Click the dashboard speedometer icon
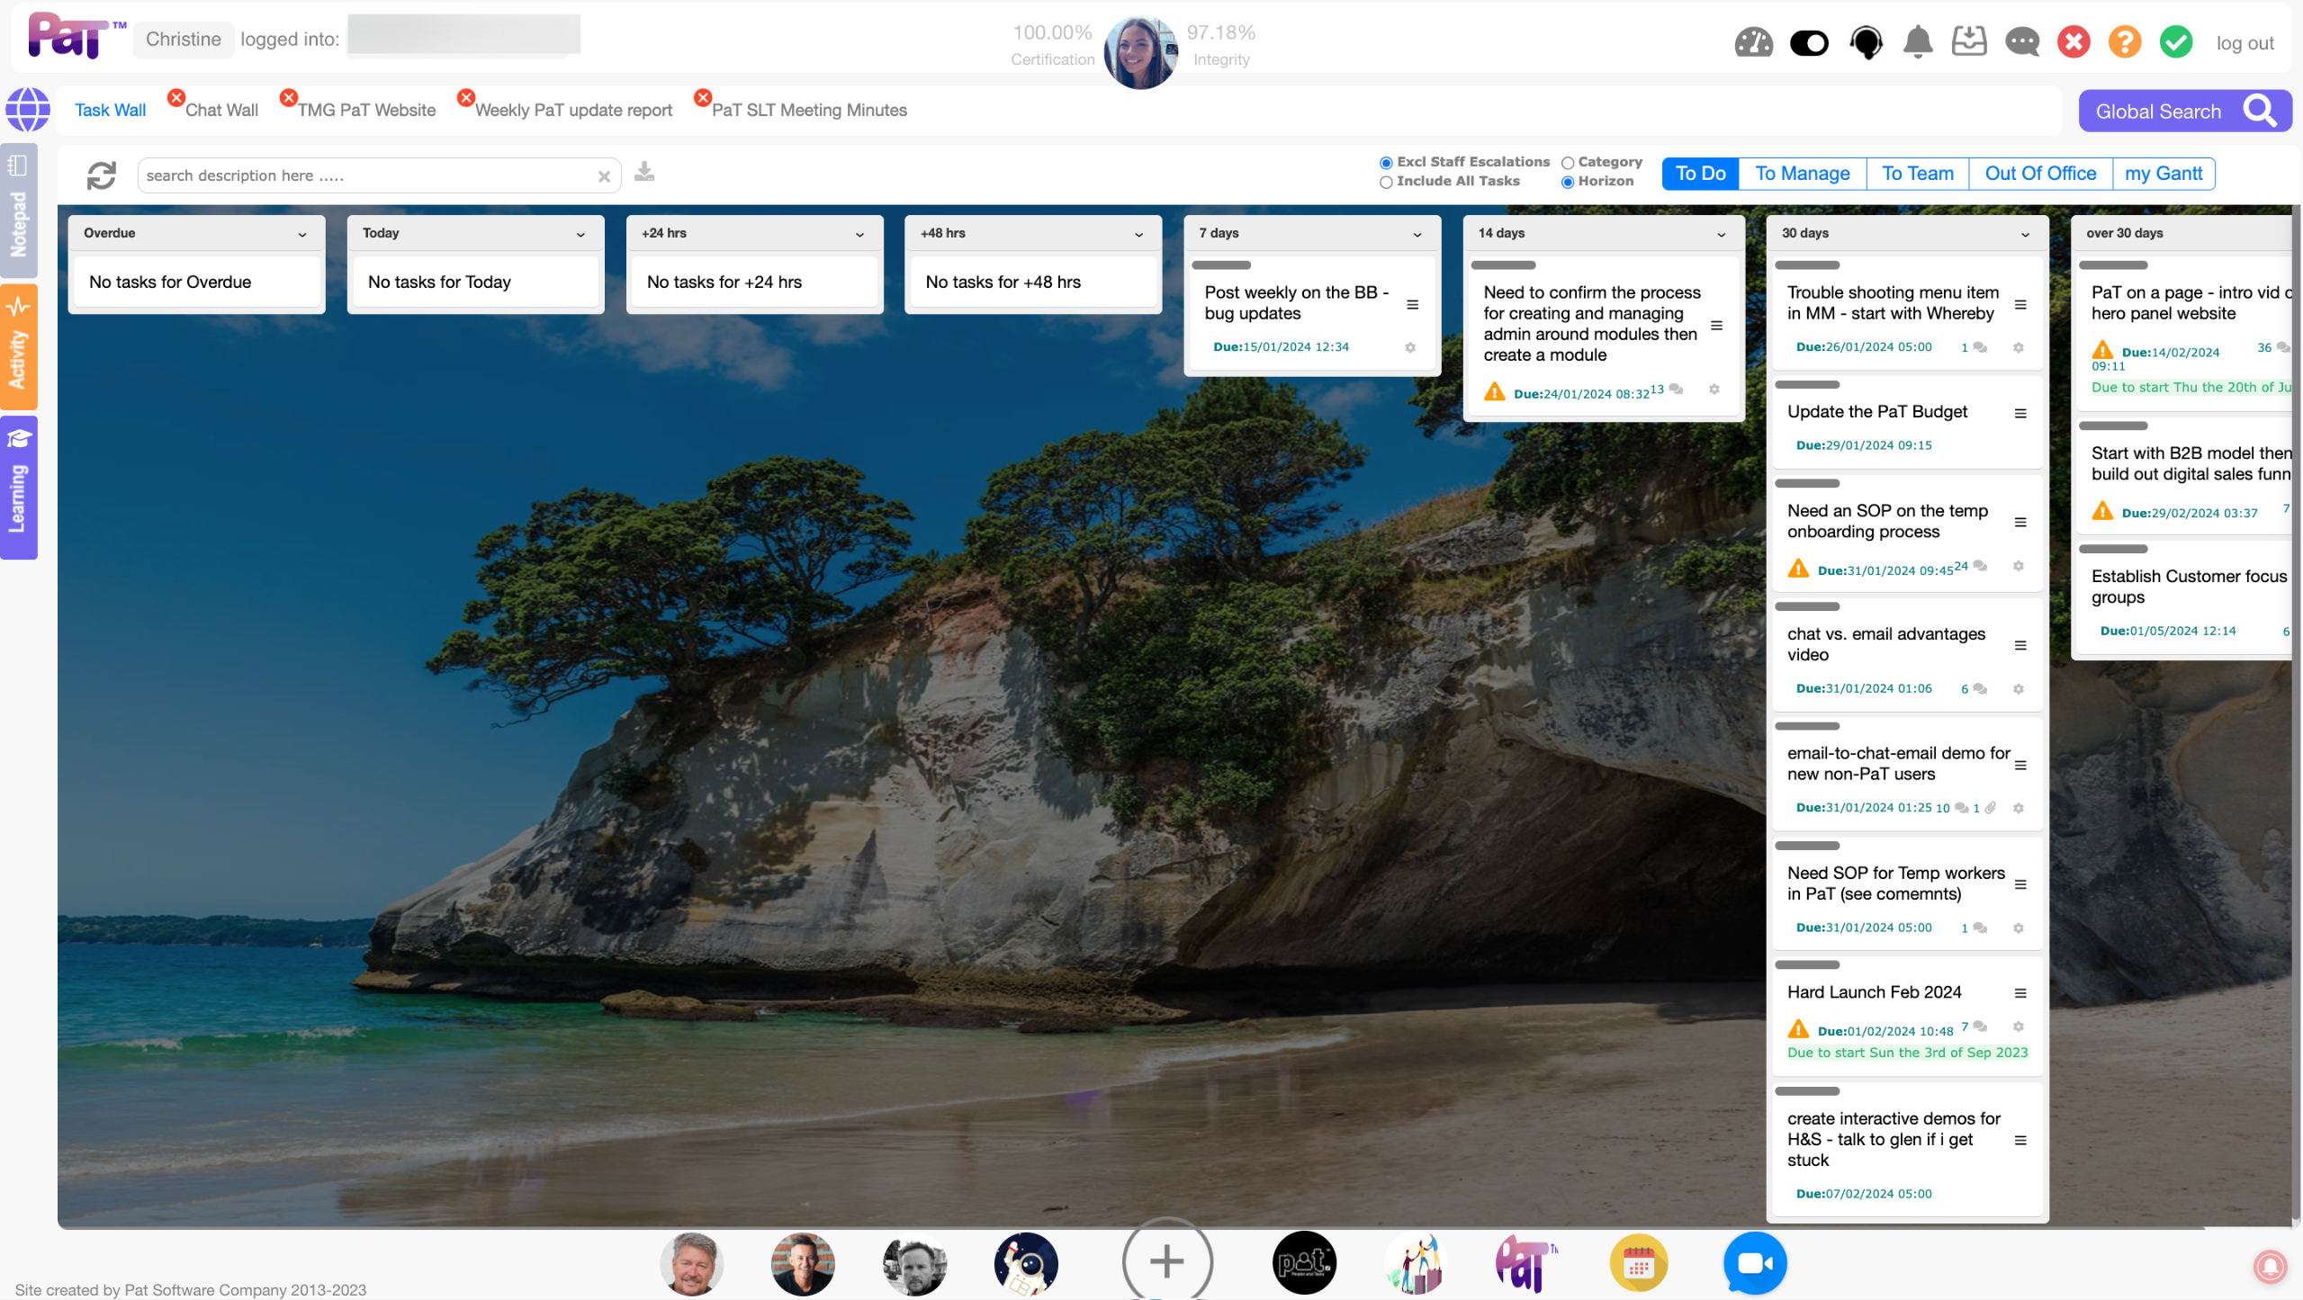2303x1300 pixels. 1753,42
